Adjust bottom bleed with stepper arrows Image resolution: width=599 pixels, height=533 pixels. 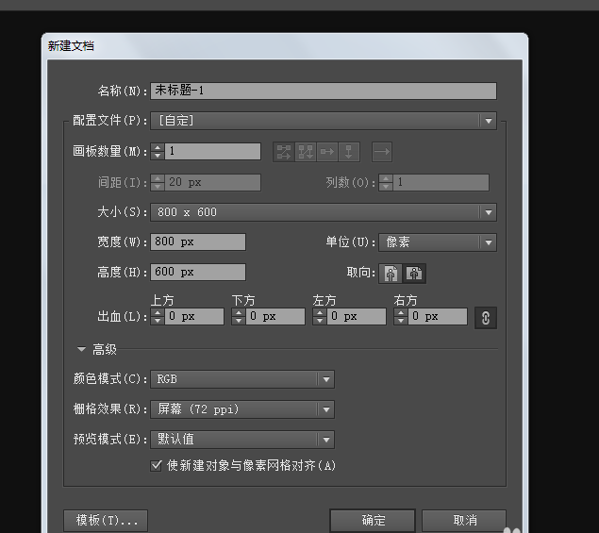click(x=239, y=316)
